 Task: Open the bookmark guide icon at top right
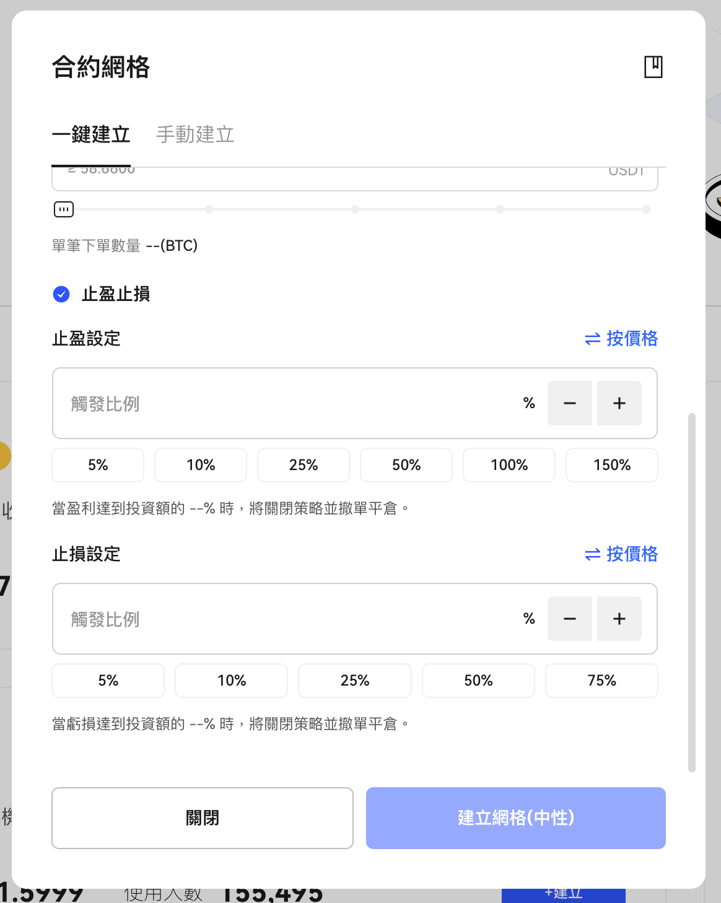pos(653,66)
